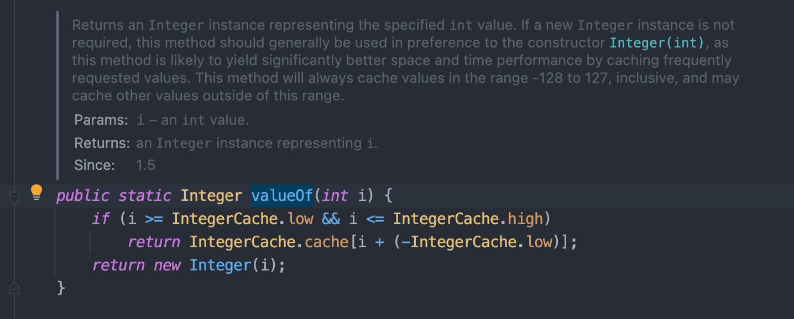Click IntegerCache.high field reference
Image resolution: width=794 pixels, height=319 pixels.
468,219
